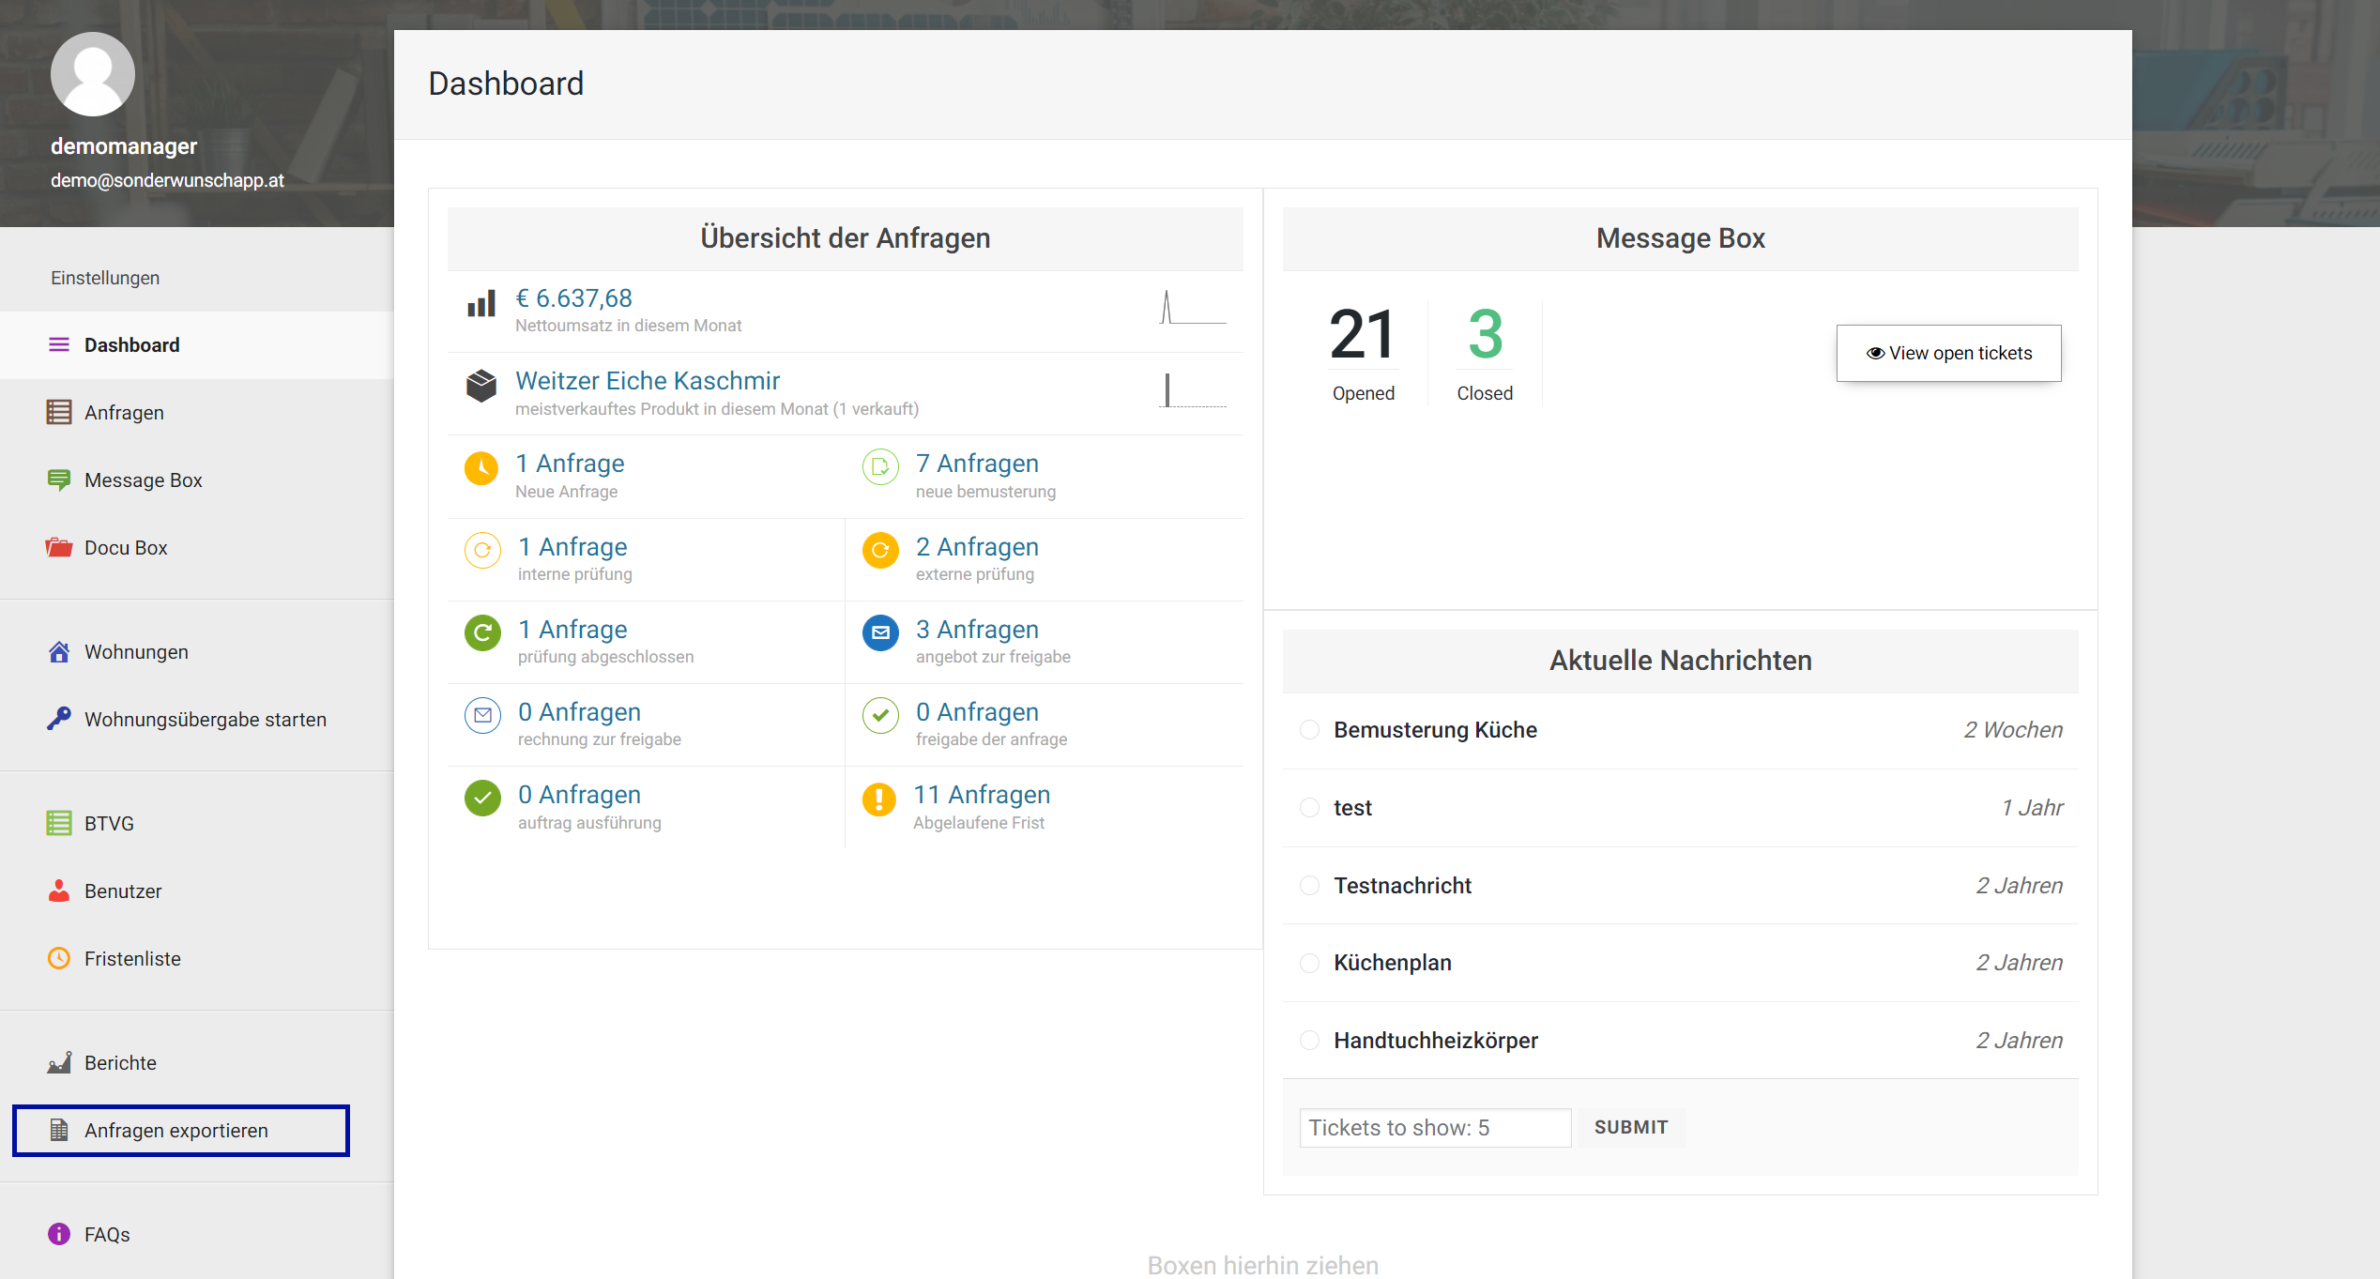Click the Übersicht der Anfragen panel header
Screen dimensions: 2380x1279
click(845, 238)
